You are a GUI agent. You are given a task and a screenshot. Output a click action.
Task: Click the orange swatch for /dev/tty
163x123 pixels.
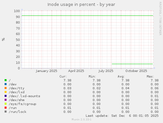[x=6, y=88]
